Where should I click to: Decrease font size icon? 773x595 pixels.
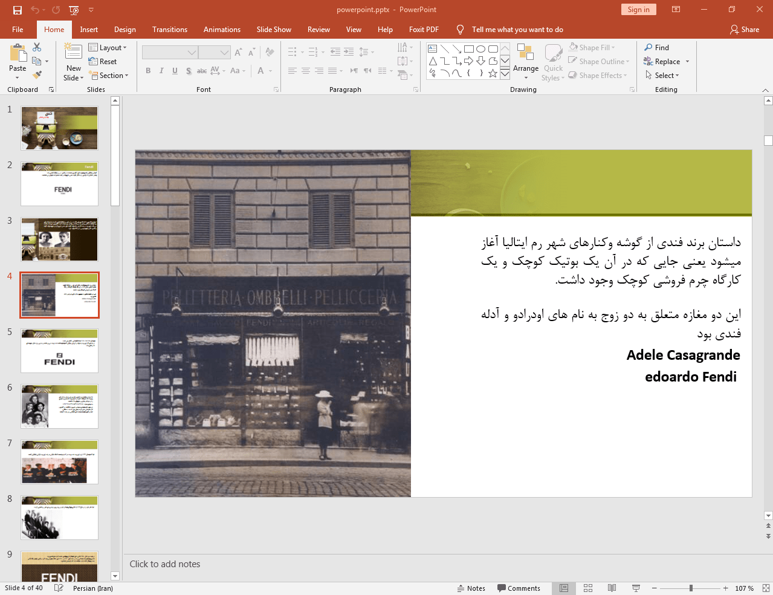click(251, 53)
